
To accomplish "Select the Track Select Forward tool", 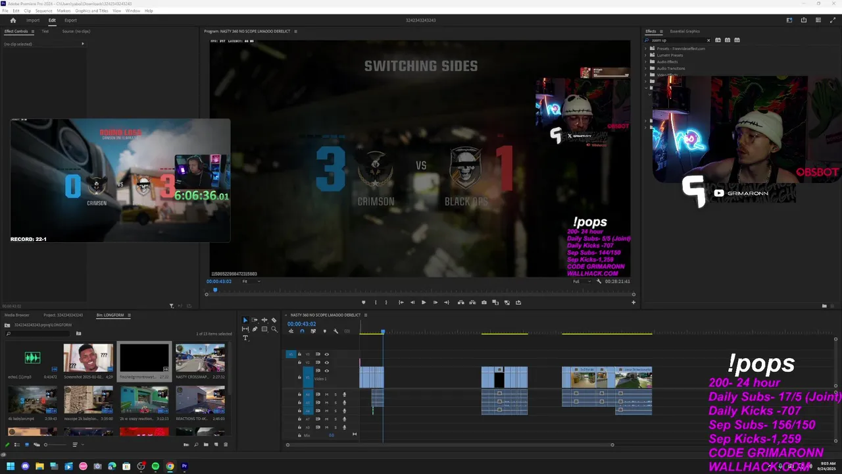I will [255, 320].
